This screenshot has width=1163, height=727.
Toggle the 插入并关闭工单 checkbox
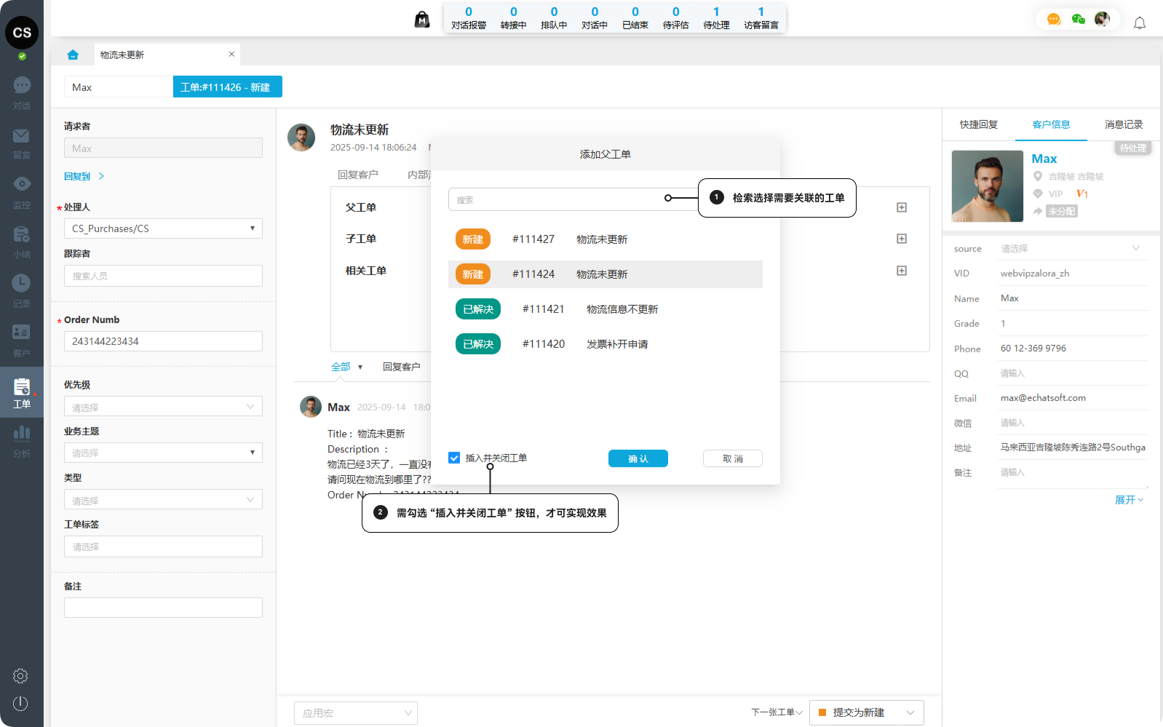[x=454, y=458]
